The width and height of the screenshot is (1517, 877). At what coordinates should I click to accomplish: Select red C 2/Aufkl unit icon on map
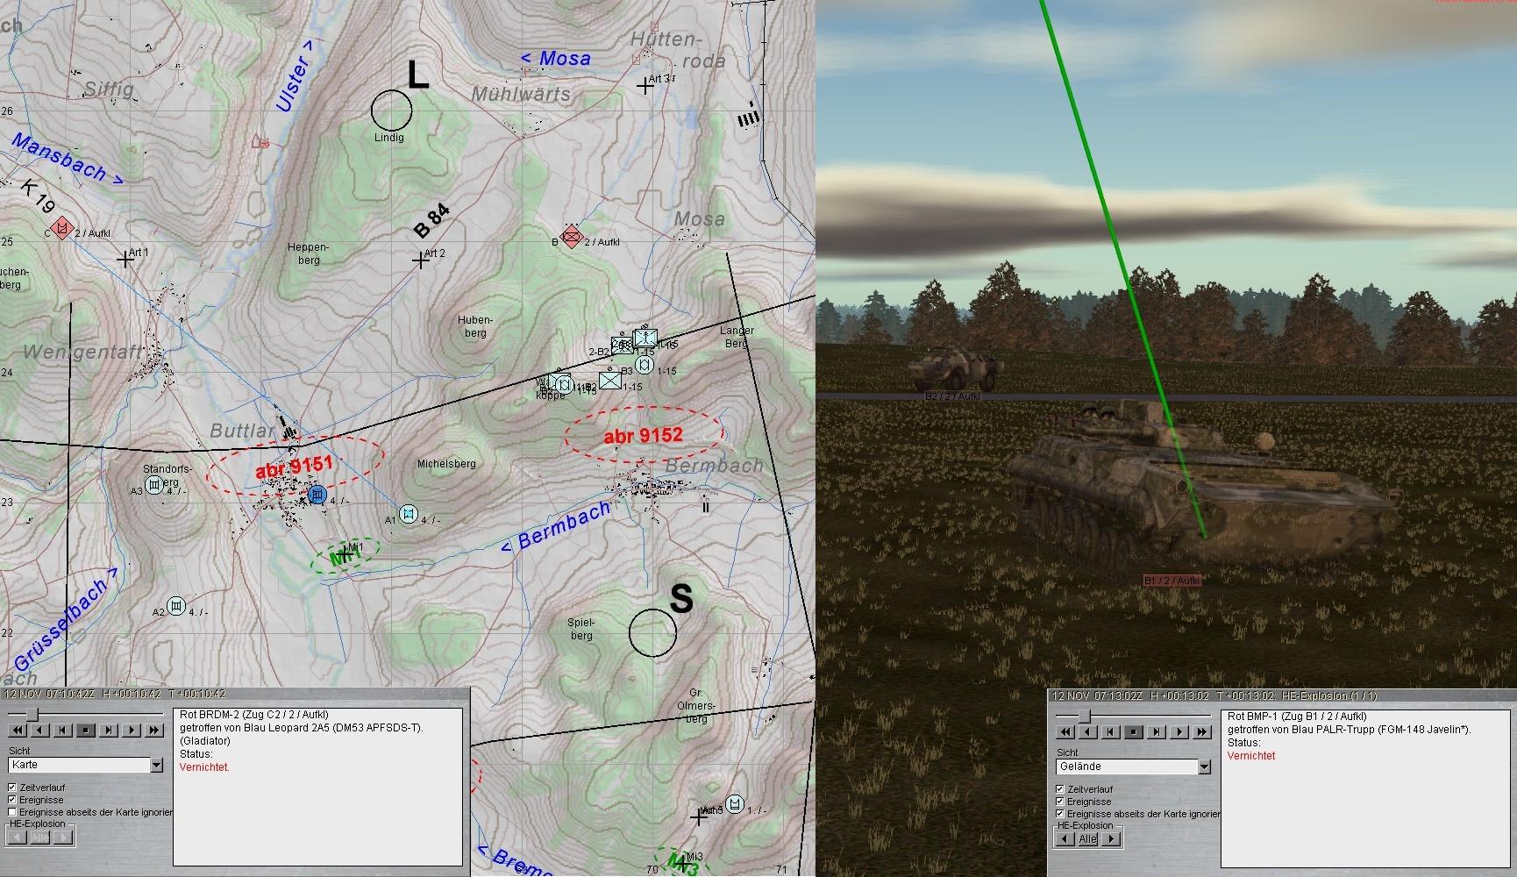point(61,229)
